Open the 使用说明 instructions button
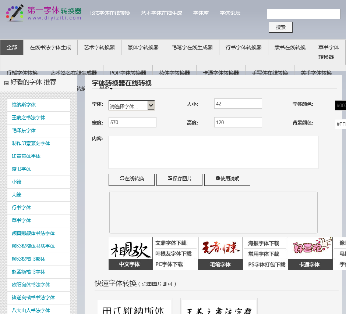The height and width of the screenshot is (314, 346). coord(227,179)
